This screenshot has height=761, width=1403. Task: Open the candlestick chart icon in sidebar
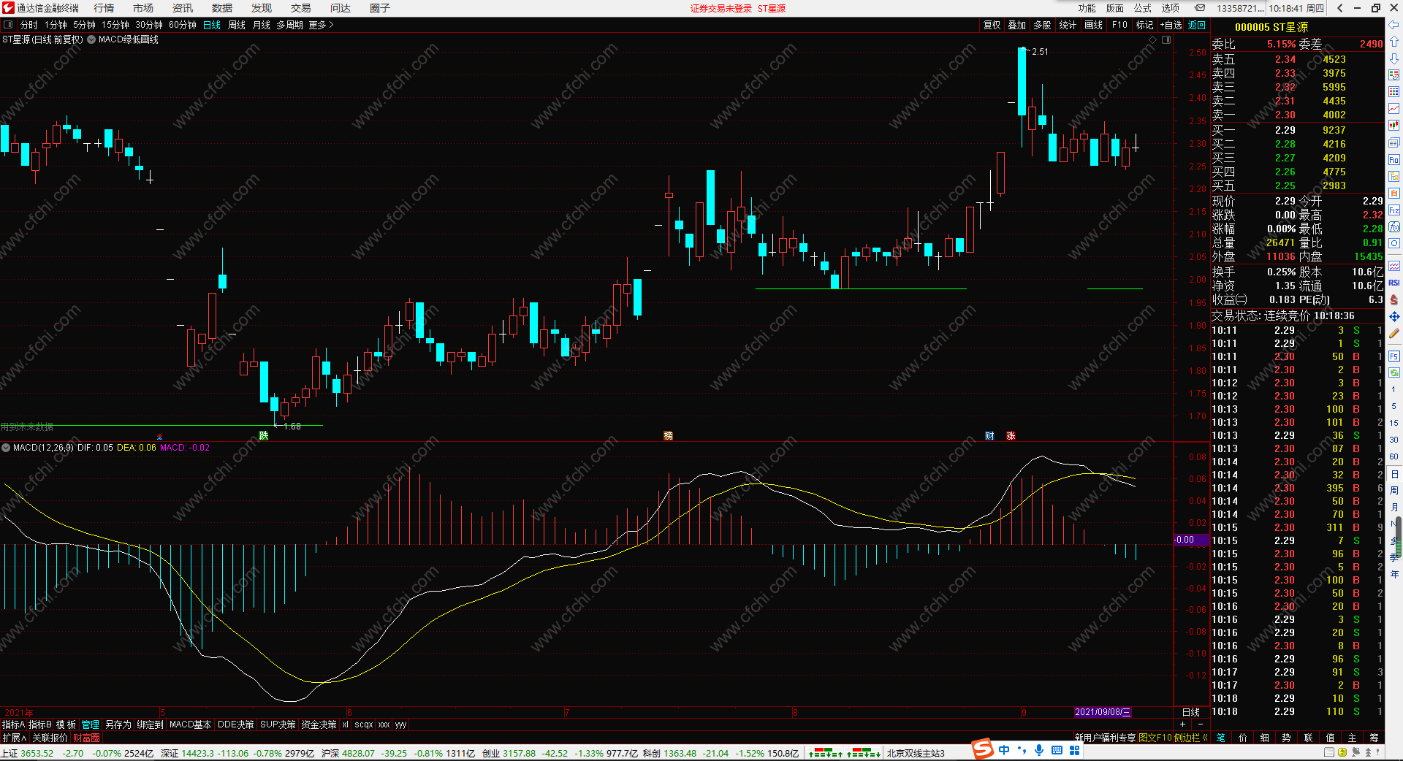(x=1394, y=126)
